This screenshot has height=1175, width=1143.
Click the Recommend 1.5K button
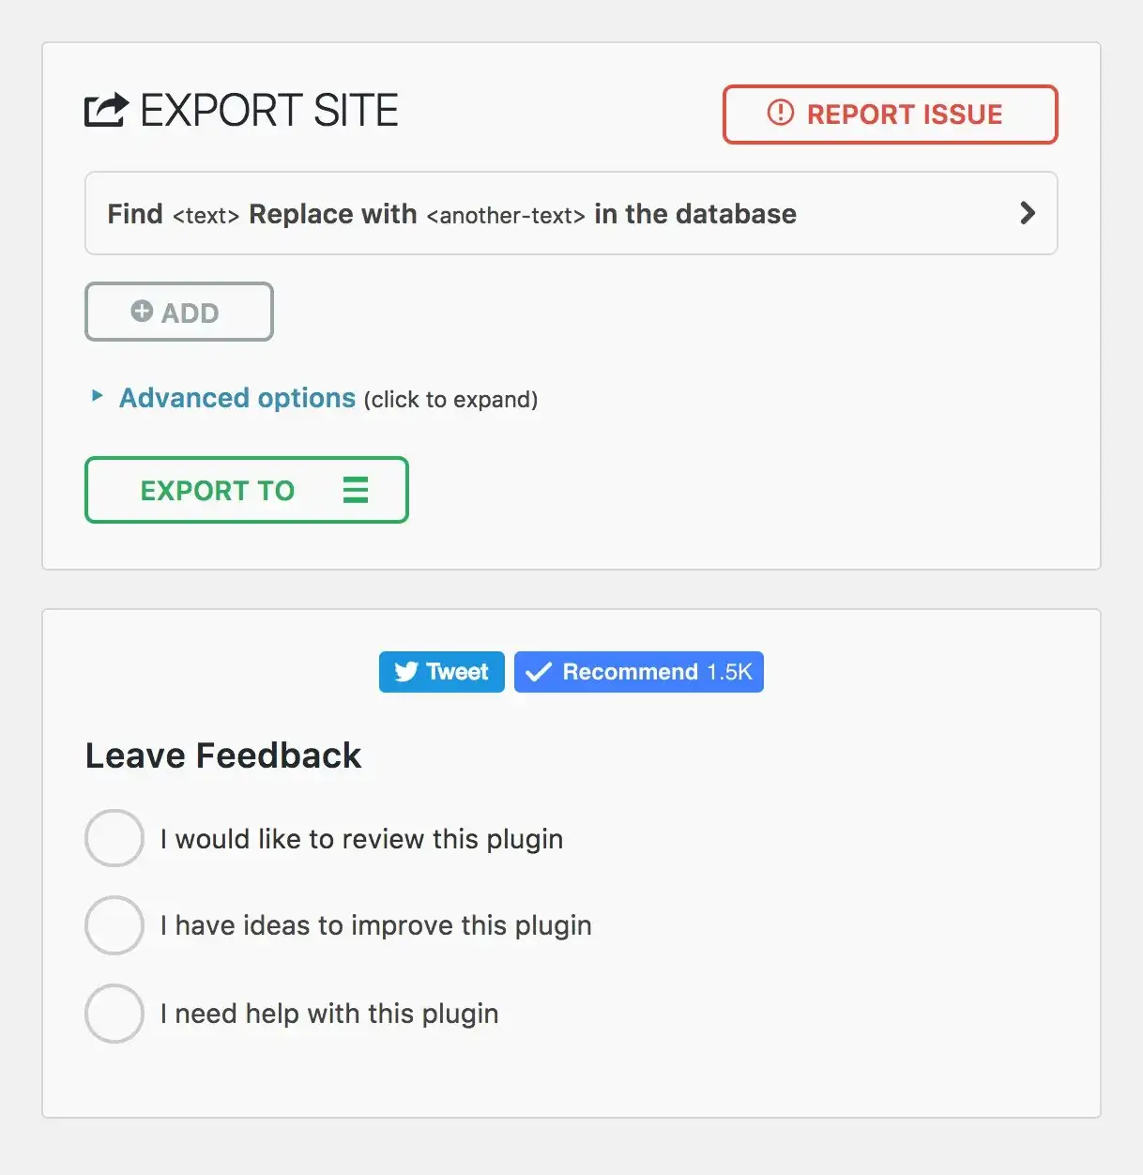click(x=638, y=671)
